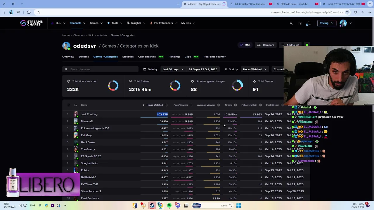
Task: Open the Streams Charts home logo
Action: 31,23
